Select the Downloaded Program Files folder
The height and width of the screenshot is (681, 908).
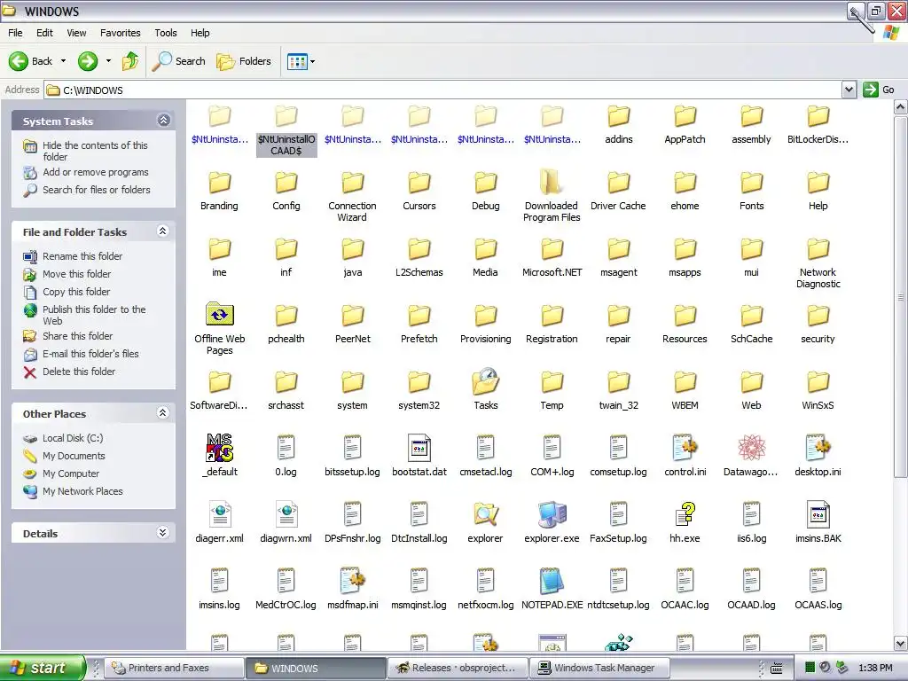click(550, 182)
